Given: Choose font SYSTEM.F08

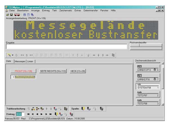Looking at the screenshot, I should pyautogui.click(x=148, y=86).
